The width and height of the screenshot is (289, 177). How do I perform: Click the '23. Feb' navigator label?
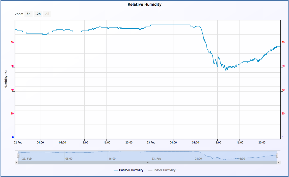(156, 159)
